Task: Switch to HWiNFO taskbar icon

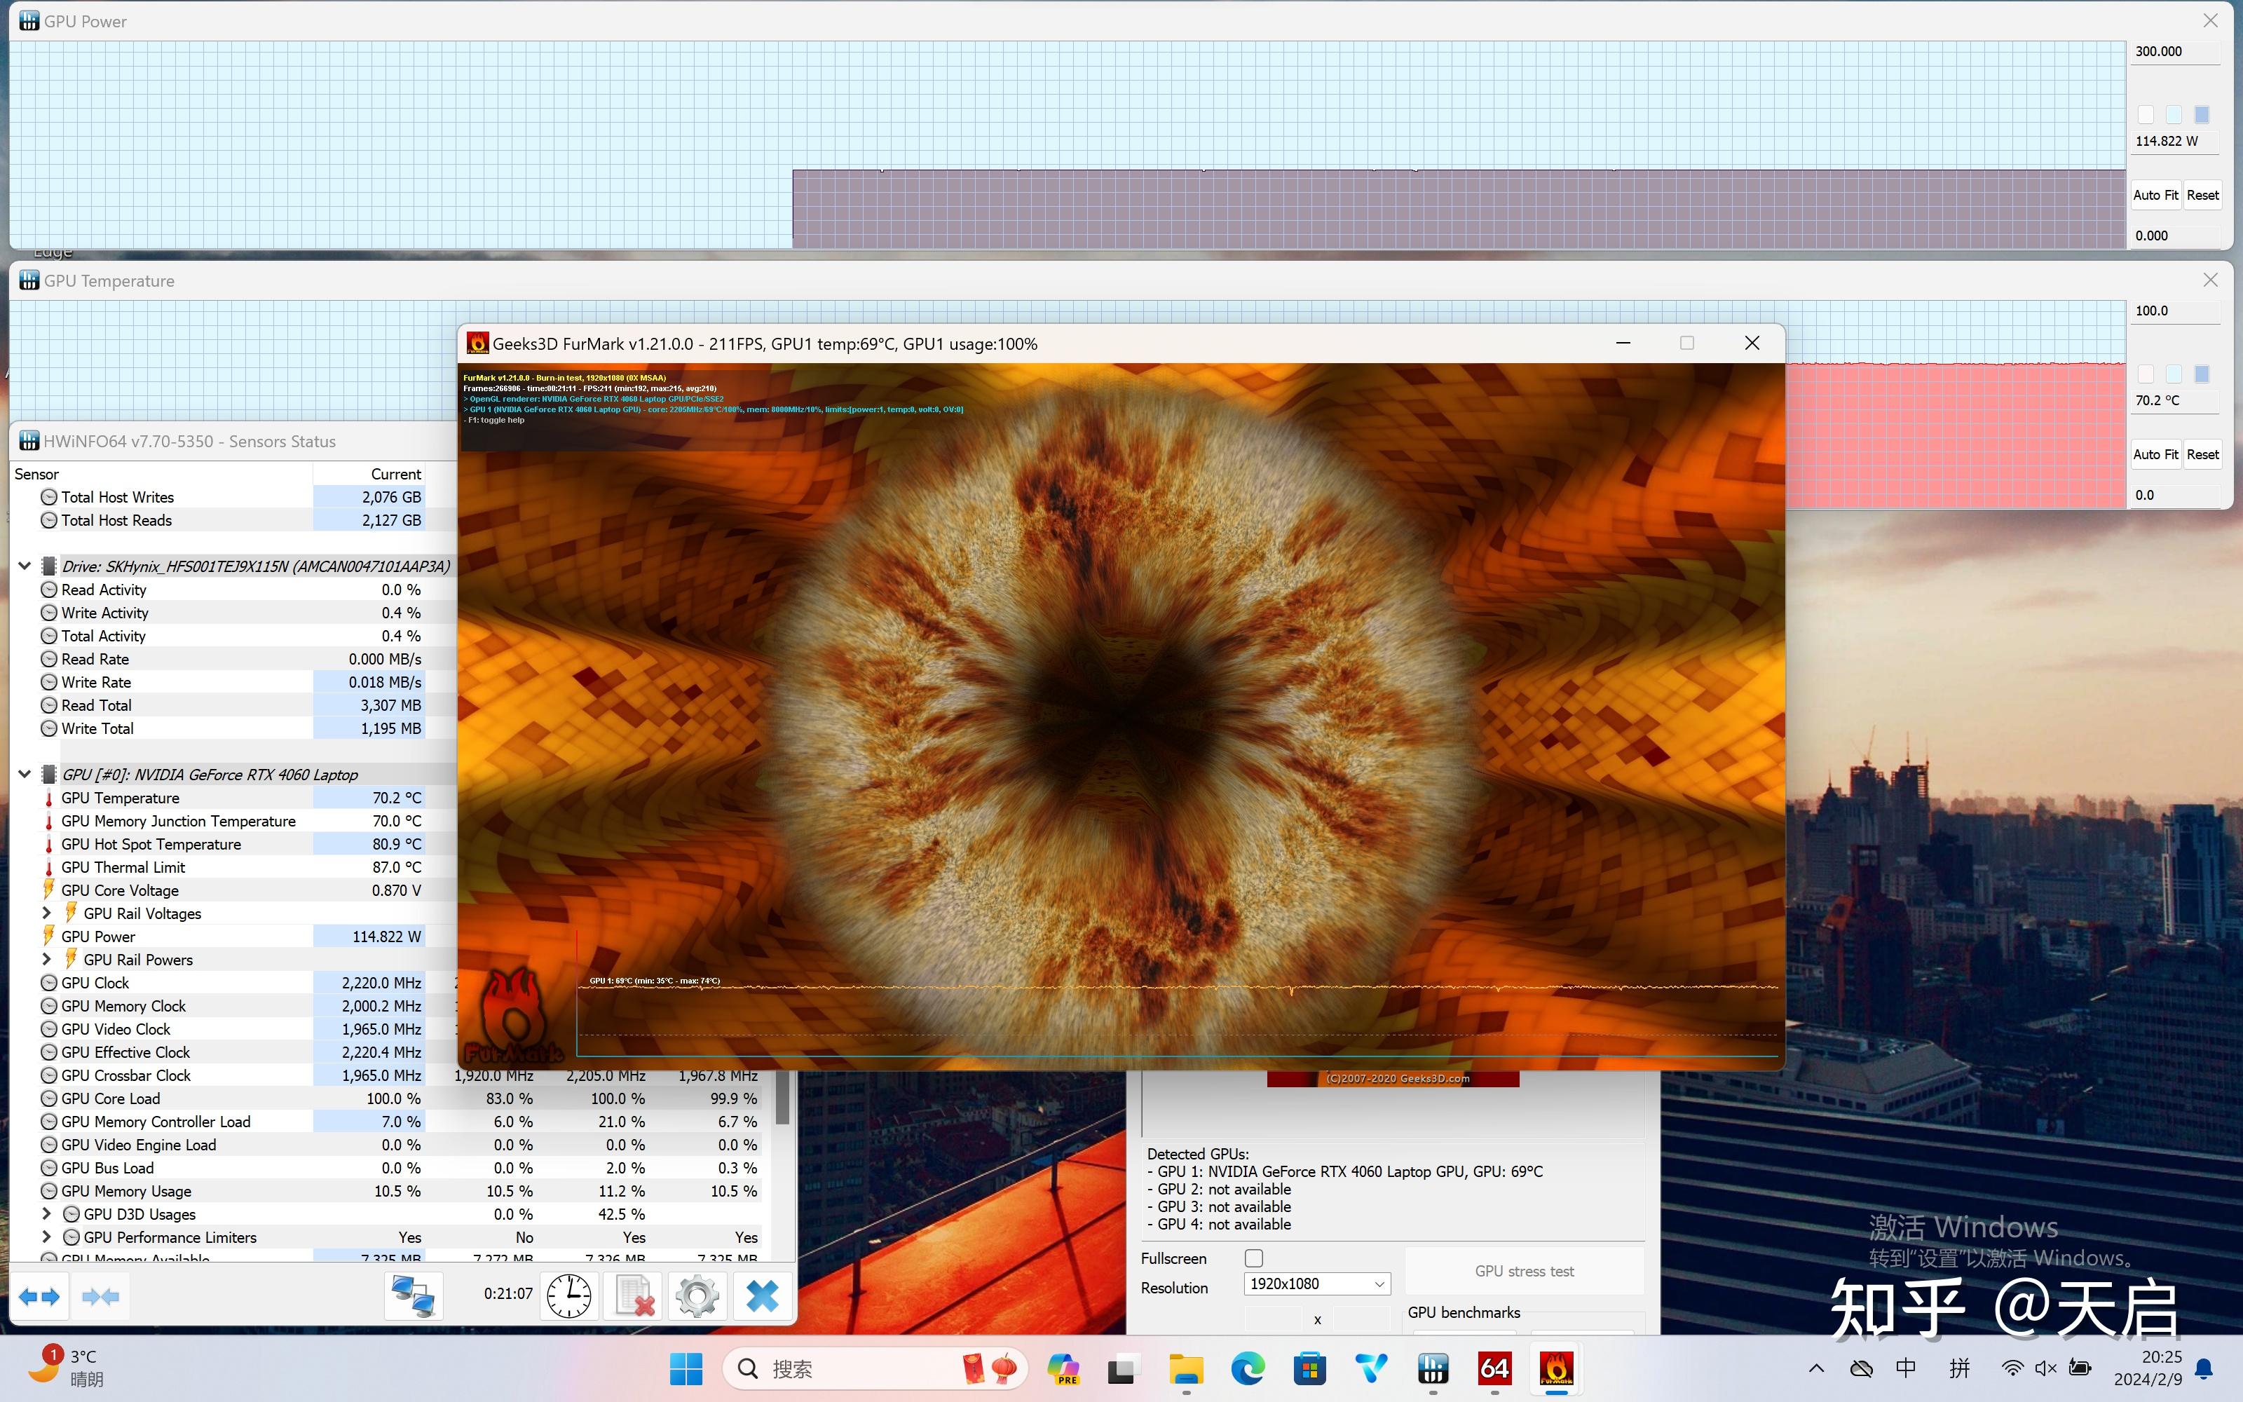Action: pyautogui.click(x=1433, y=1368)
